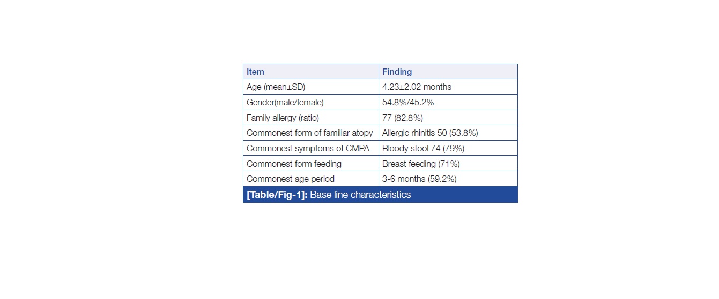Select Commonest symptoms of CMPA label
The height and width of the screenshot is (299, 719).
pos(308,148)
